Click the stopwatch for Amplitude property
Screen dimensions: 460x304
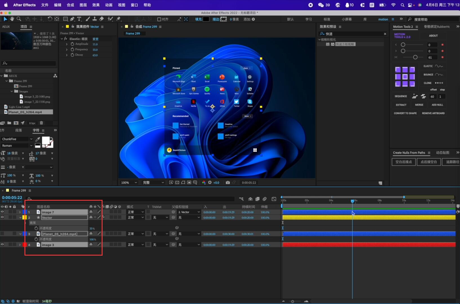click(72, 44)
